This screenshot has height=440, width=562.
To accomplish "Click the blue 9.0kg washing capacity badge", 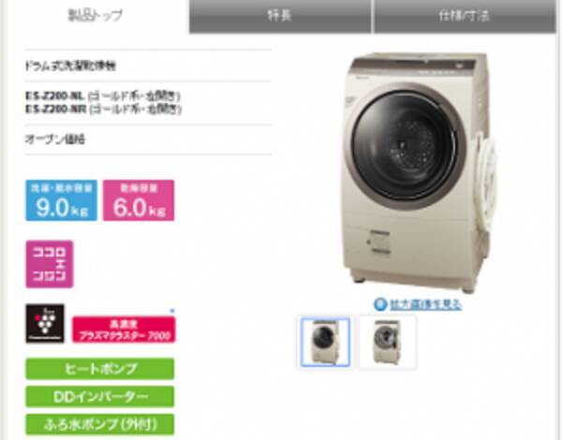I will point(61,200).
